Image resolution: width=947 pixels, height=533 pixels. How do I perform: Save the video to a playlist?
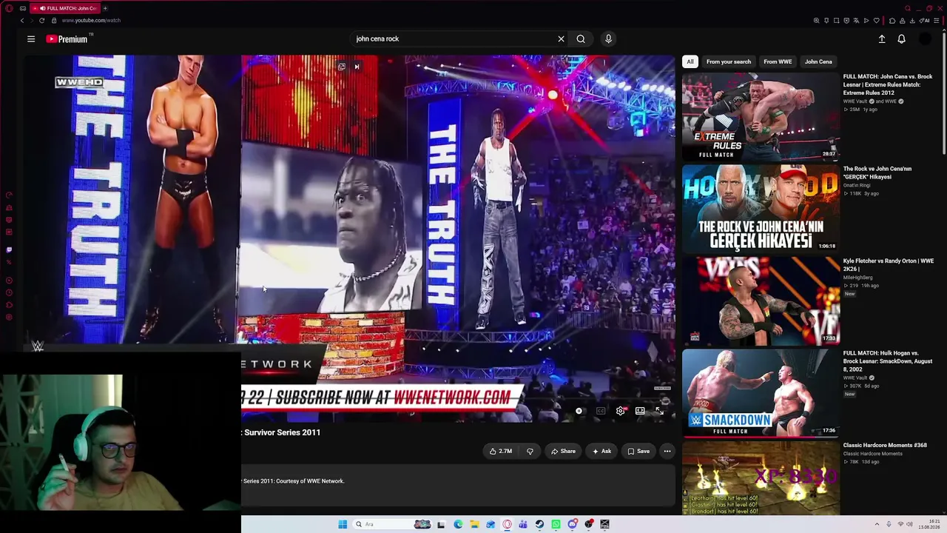pos(638,451)
